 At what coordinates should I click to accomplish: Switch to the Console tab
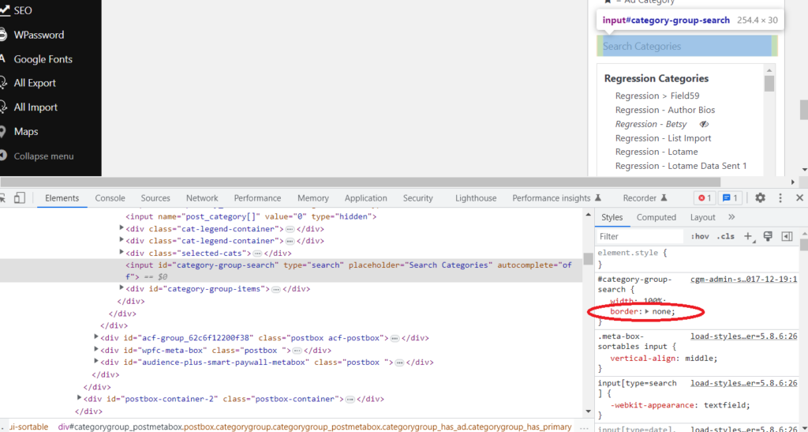110,198
